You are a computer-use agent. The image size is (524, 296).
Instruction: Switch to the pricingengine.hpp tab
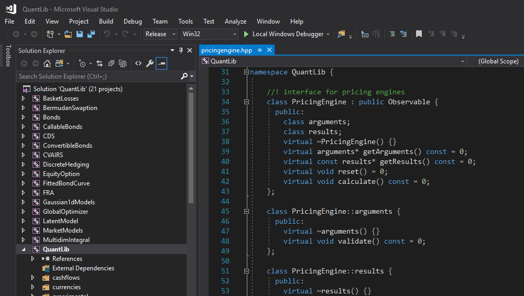coord(226,50)
